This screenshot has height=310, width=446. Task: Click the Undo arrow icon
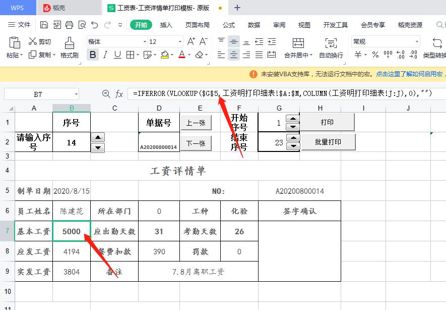[x=94, y=25]
